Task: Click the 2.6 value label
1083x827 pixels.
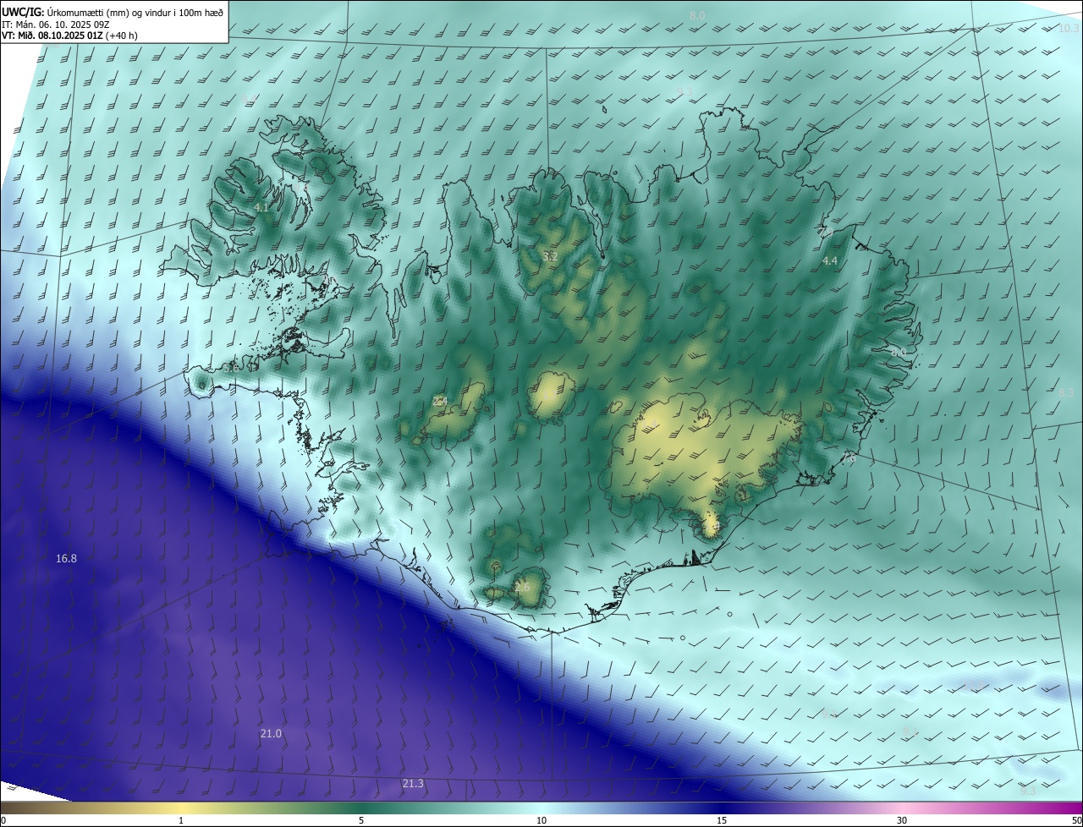Action: [522, 587]
